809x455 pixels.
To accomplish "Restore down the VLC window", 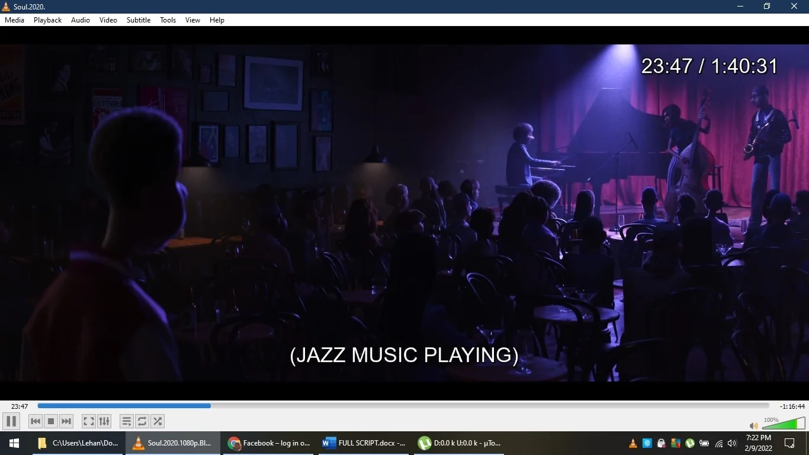I will (x=767, y=7).
